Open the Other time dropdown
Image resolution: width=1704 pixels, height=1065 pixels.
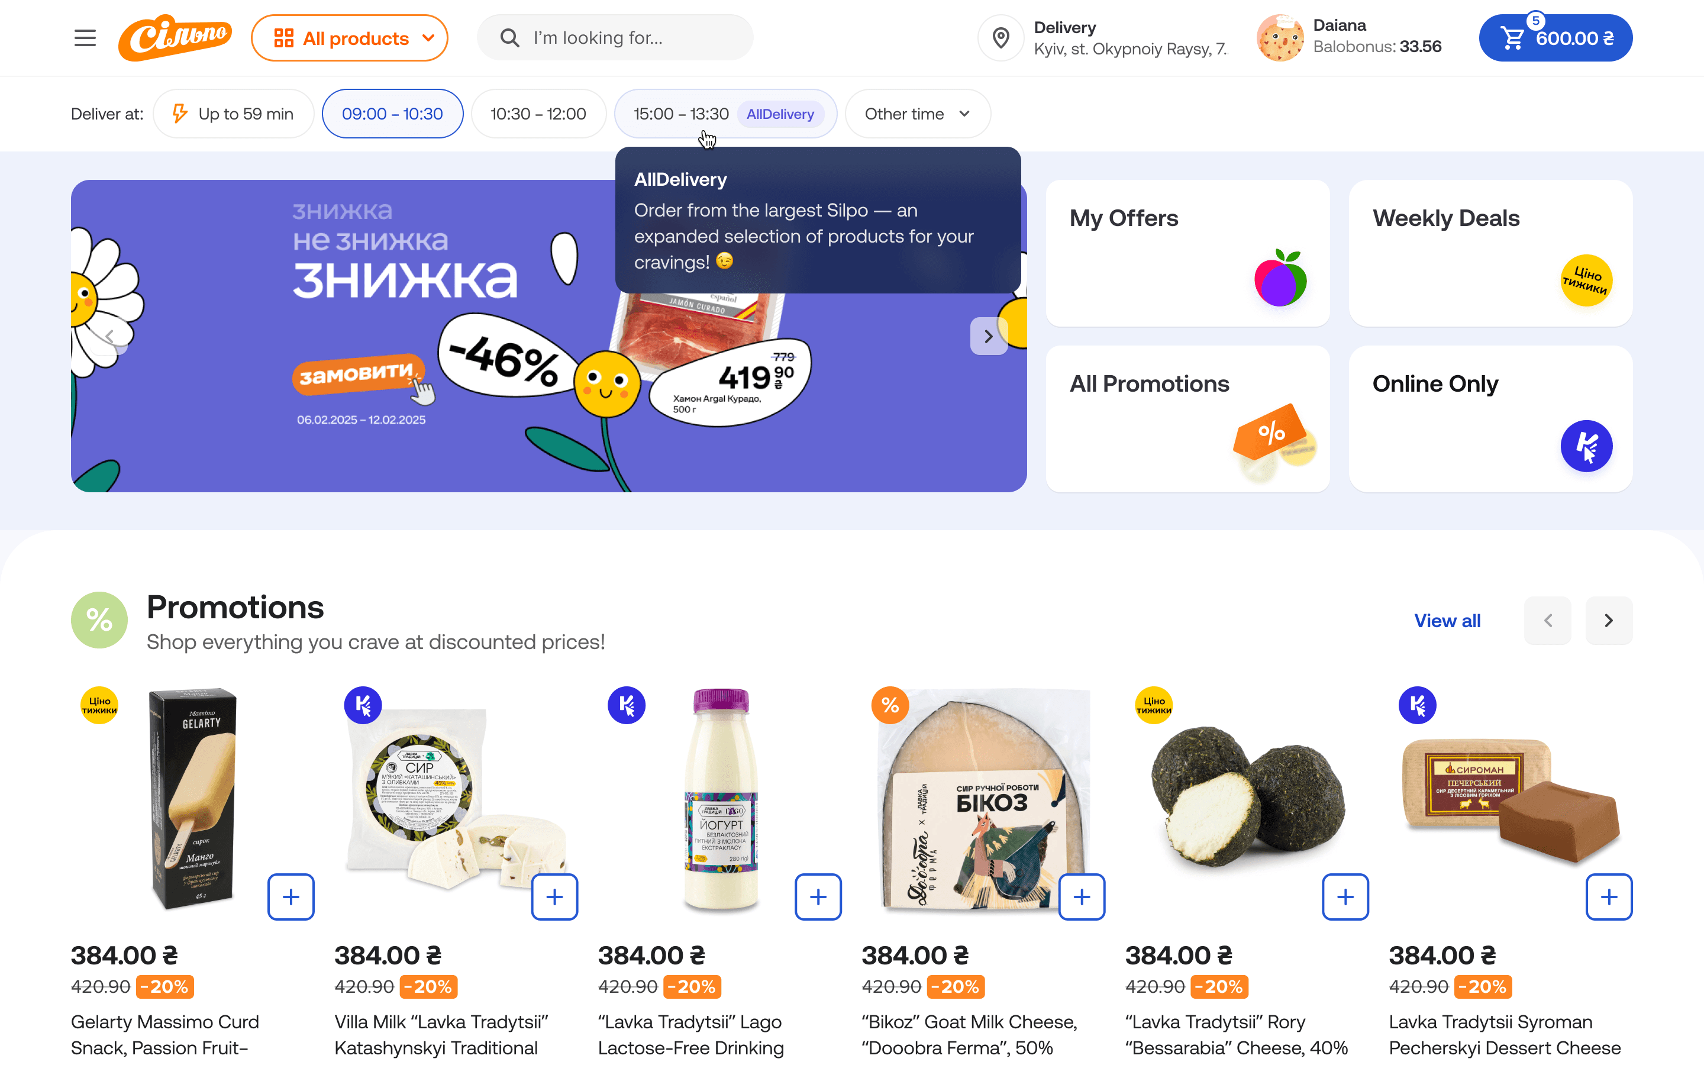918,114
